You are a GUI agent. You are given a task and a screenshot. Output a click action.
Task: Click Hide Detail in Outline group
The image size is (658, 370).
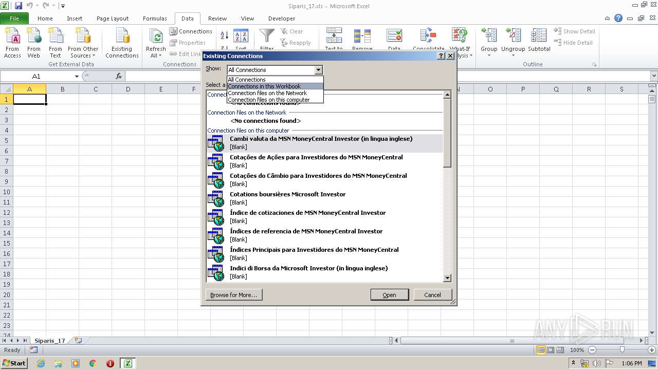[x=573, y=43]
